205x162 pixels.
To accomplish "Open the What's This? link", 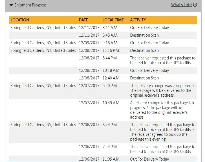I will [x=181, y=5].
